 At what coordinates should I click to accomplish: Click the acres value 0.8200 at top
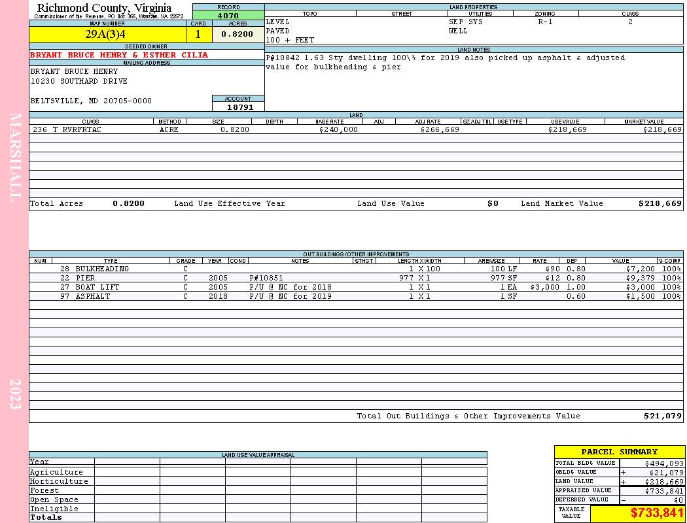pos(238,34)
